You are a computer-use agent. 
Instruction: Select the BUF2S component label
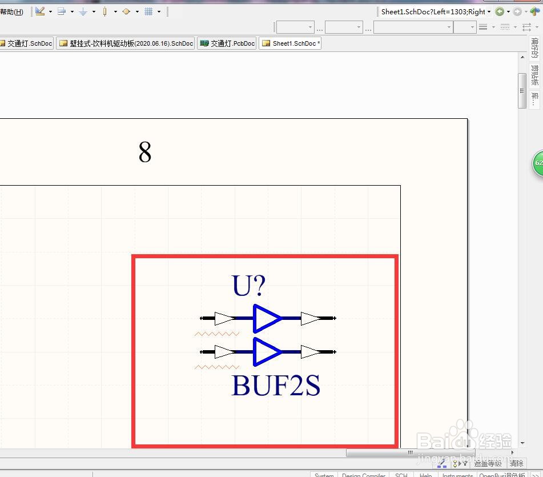coord(276,385)
